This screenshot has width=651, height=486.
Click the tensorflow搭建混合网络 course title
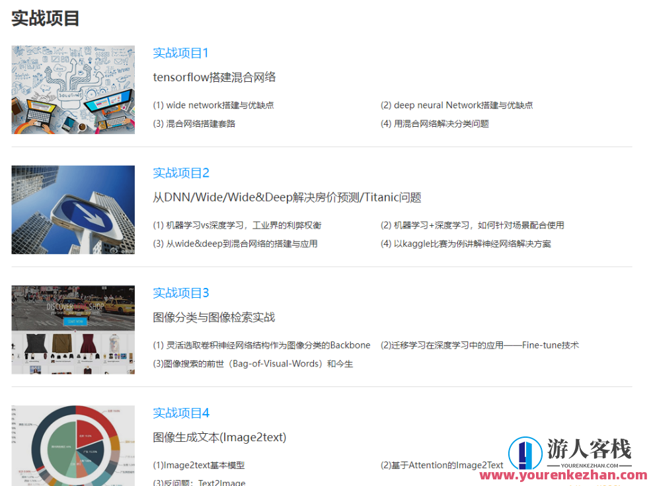214,77
